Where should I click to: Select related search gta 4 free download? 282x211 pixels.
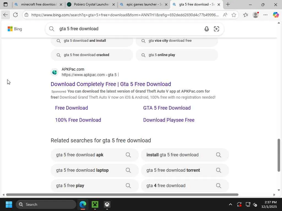185,186
